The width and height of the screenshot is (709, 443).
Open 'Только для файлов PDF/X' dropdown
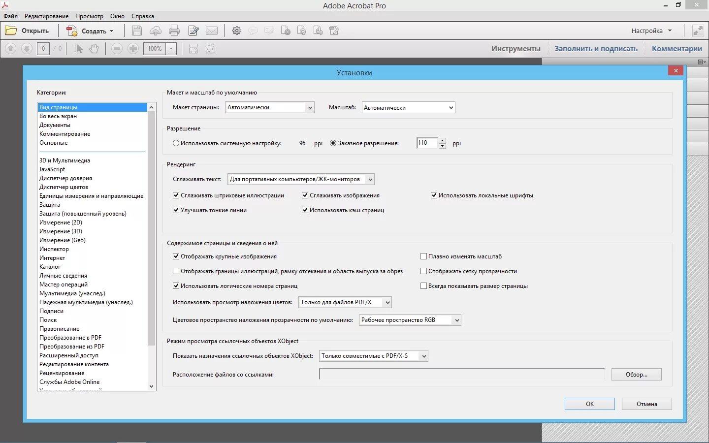tap(345, 302)
